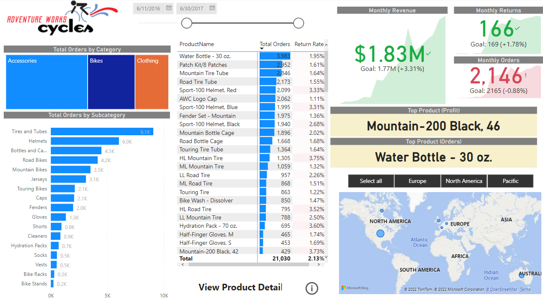This screenshot has height=302, width=543.
Task: Select the Tires and Tubes bar
Action: pyautogui.click(x=102, y=132)
